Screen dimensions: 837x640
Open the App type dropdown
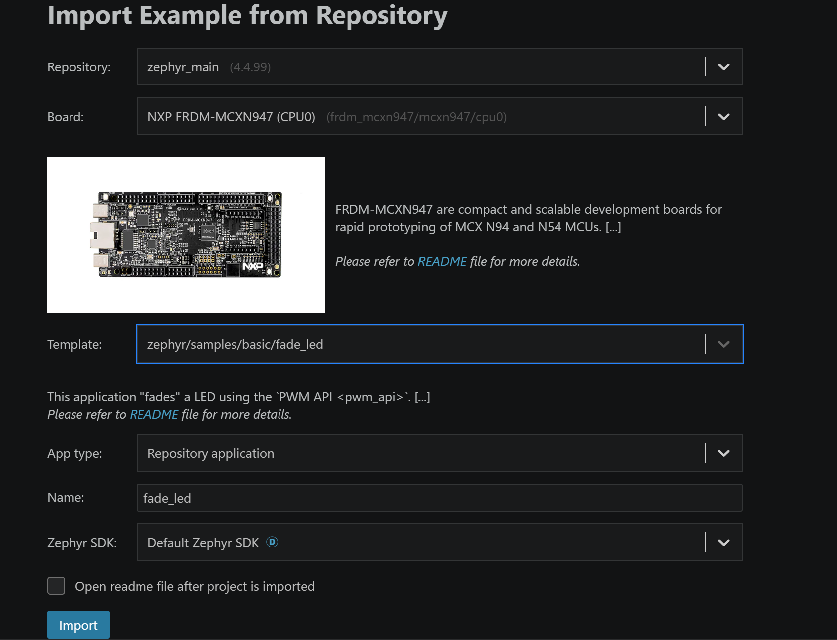coord(439,453)
